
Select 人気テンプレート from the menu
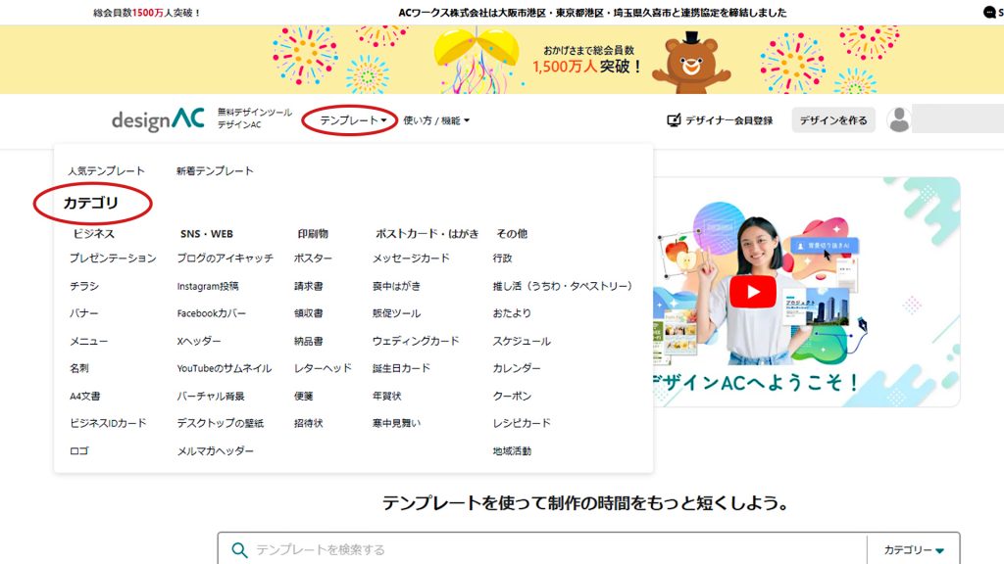106,171
